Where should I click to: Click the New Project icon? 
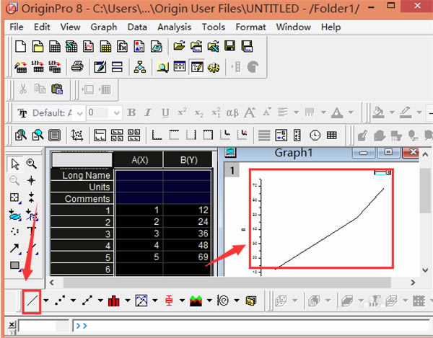[20, 46]
